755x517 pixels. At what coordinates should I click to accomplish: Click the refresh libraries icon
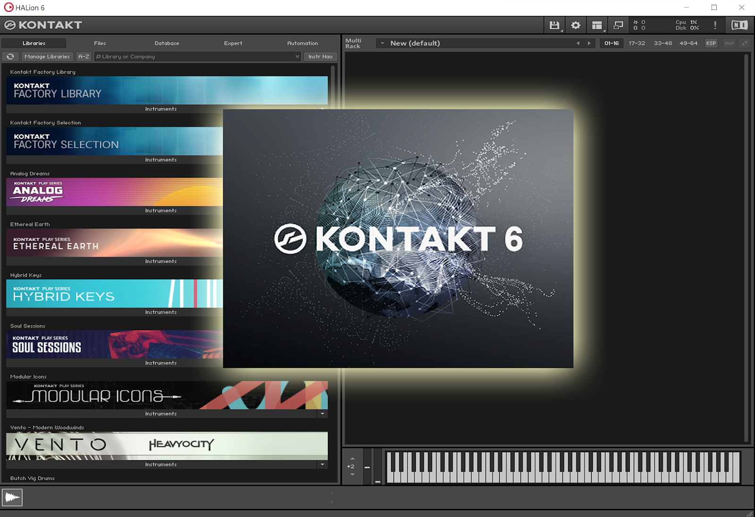(10, 57)
